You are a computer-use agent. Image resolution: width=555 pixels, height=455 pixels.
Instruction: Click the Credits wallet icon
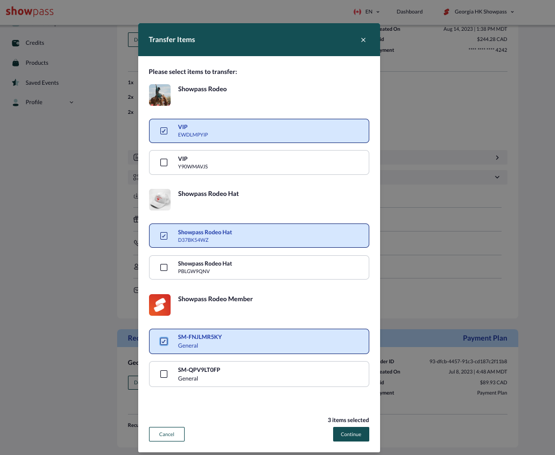tap(16, 43)
